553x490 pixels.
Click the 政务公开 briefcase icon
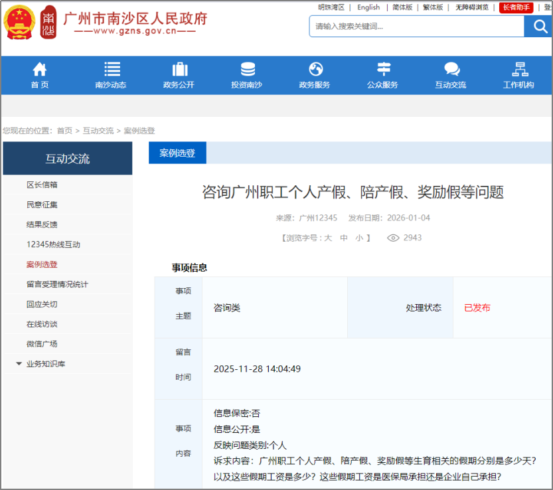[x=179, y=69]
